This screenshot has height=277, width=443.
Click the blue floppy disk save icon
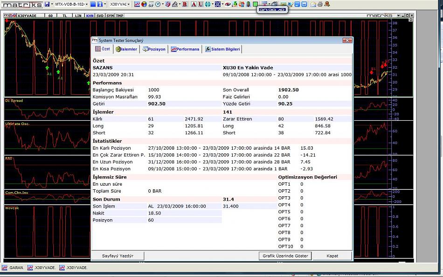[48, 4]
